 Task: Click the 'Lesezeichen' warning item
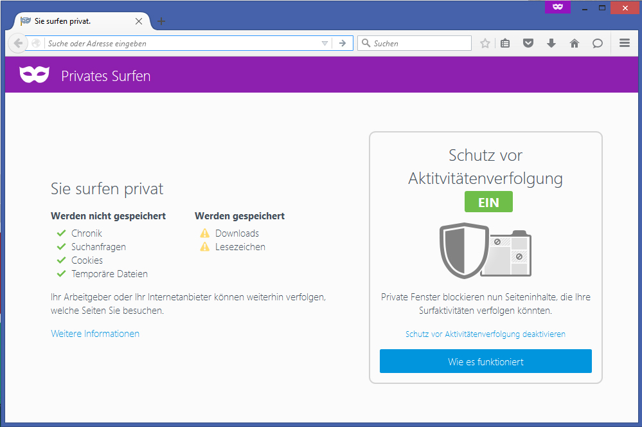tap(233, 247)
